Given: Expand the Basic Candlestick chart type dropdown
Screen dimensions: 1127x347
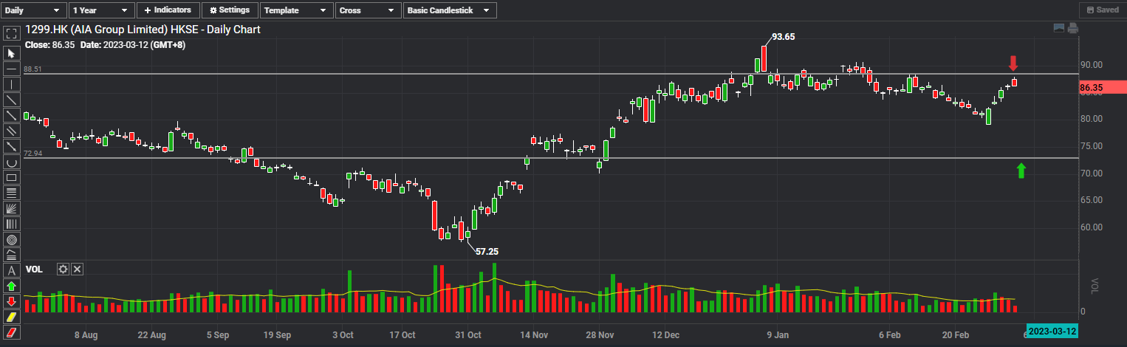Looking at the screenshot, I should (x=451, y=10).
